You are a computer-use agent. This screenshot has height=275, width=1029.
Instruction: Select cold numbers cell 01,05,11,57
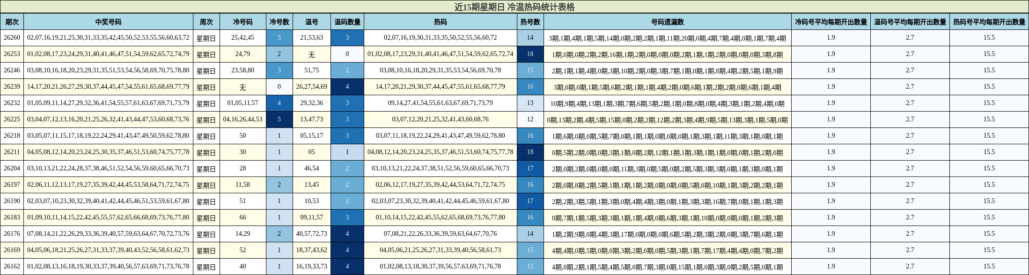tap(243, 103)
